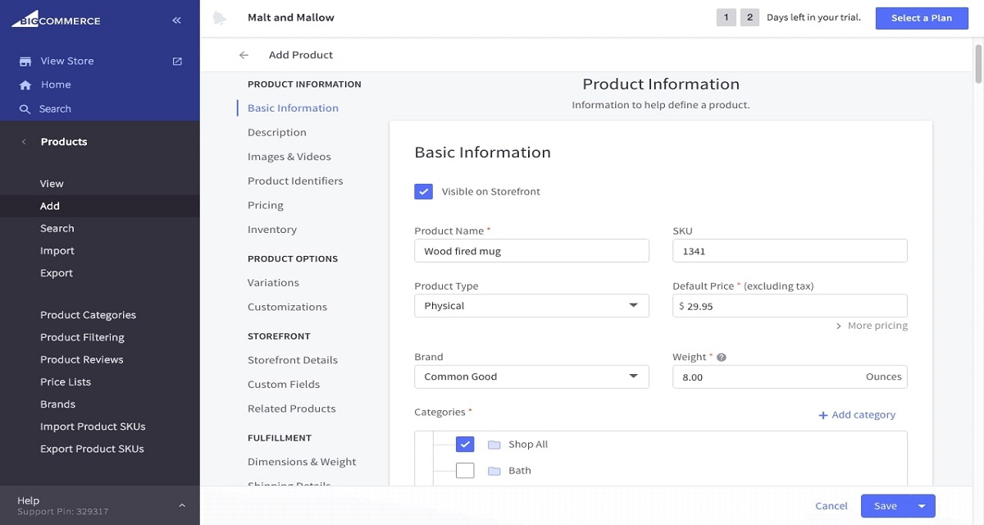Image resolution: width=984 pixels, height=525 pixels.
Task: Jump to the Pricing section
Action: [265, 206]
